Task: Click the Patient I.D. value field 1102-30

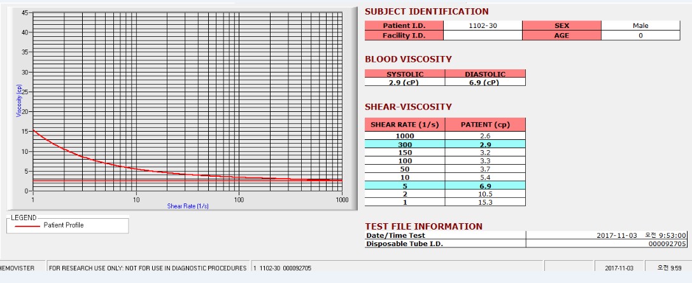Action: (x=483, y=25)
